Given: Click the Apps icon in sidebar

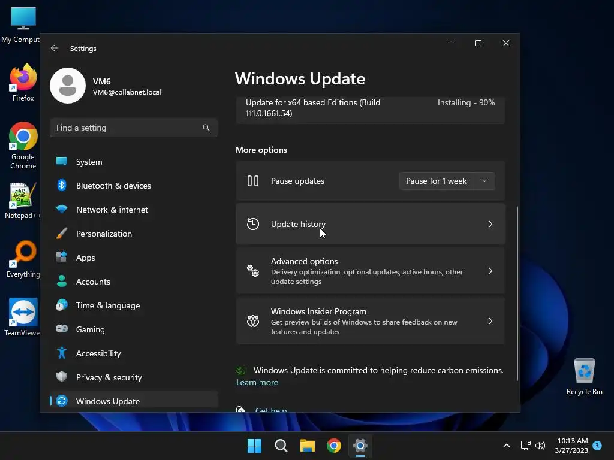Looking at the screenshot, I should point(62,257).
